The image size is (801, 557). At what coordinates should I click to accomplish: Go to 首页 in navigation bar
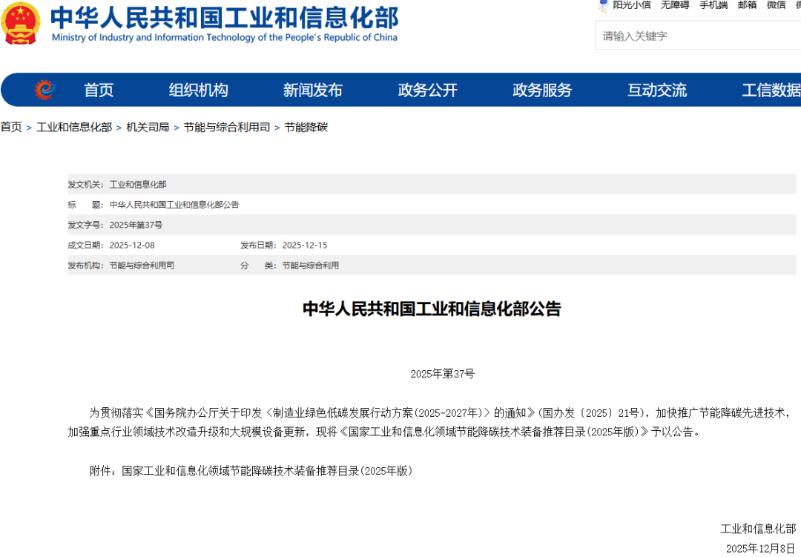coord(99,90)
